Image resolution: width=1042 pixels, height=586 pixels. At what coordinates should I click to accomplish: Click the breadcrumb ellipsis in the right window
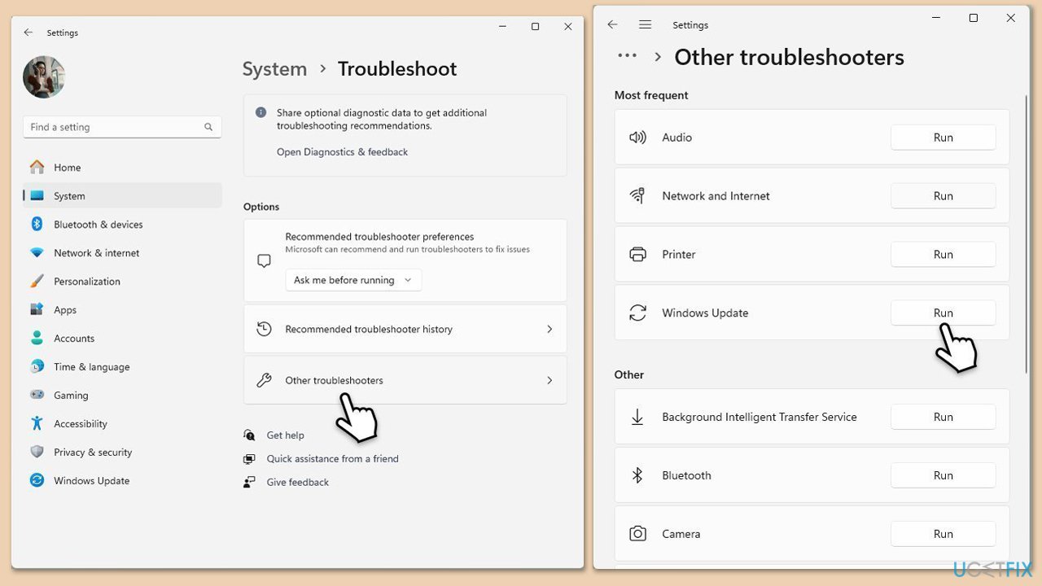[627, 55]
